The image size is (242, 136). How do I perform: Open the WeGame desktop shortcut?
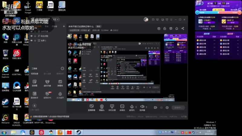[x=5, y=119]
